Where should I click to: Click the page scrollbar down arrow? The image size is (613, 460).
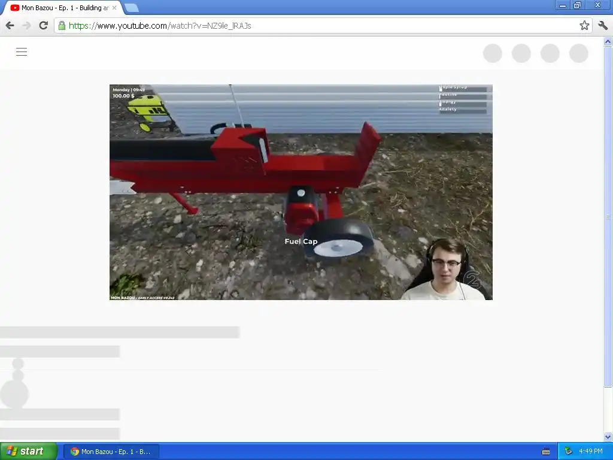(x=608, y=437)
